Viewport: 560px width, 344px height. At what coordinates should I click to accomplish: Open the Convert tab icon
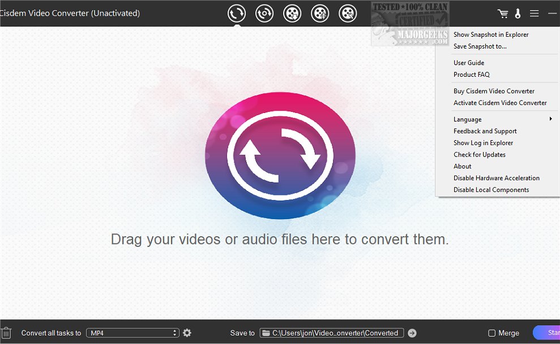coord(237,14)
